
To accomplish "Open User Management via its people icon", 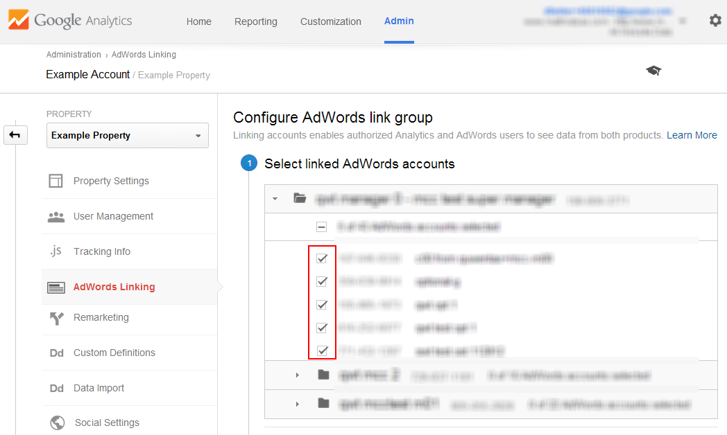I will (x=55, y=216).
